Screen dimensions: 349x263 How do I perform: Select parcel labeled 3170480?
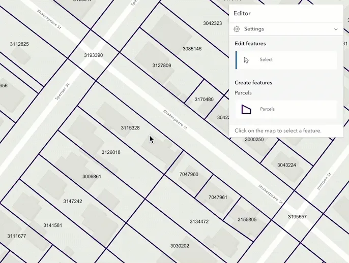point(204,100)
